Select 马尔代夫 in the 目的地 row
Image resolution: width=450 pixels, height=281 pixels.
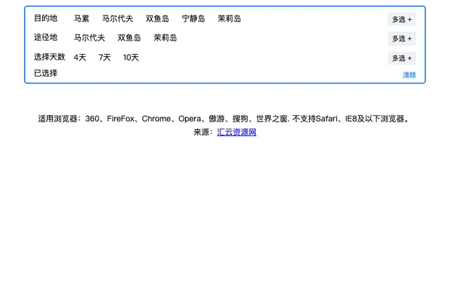117,19
